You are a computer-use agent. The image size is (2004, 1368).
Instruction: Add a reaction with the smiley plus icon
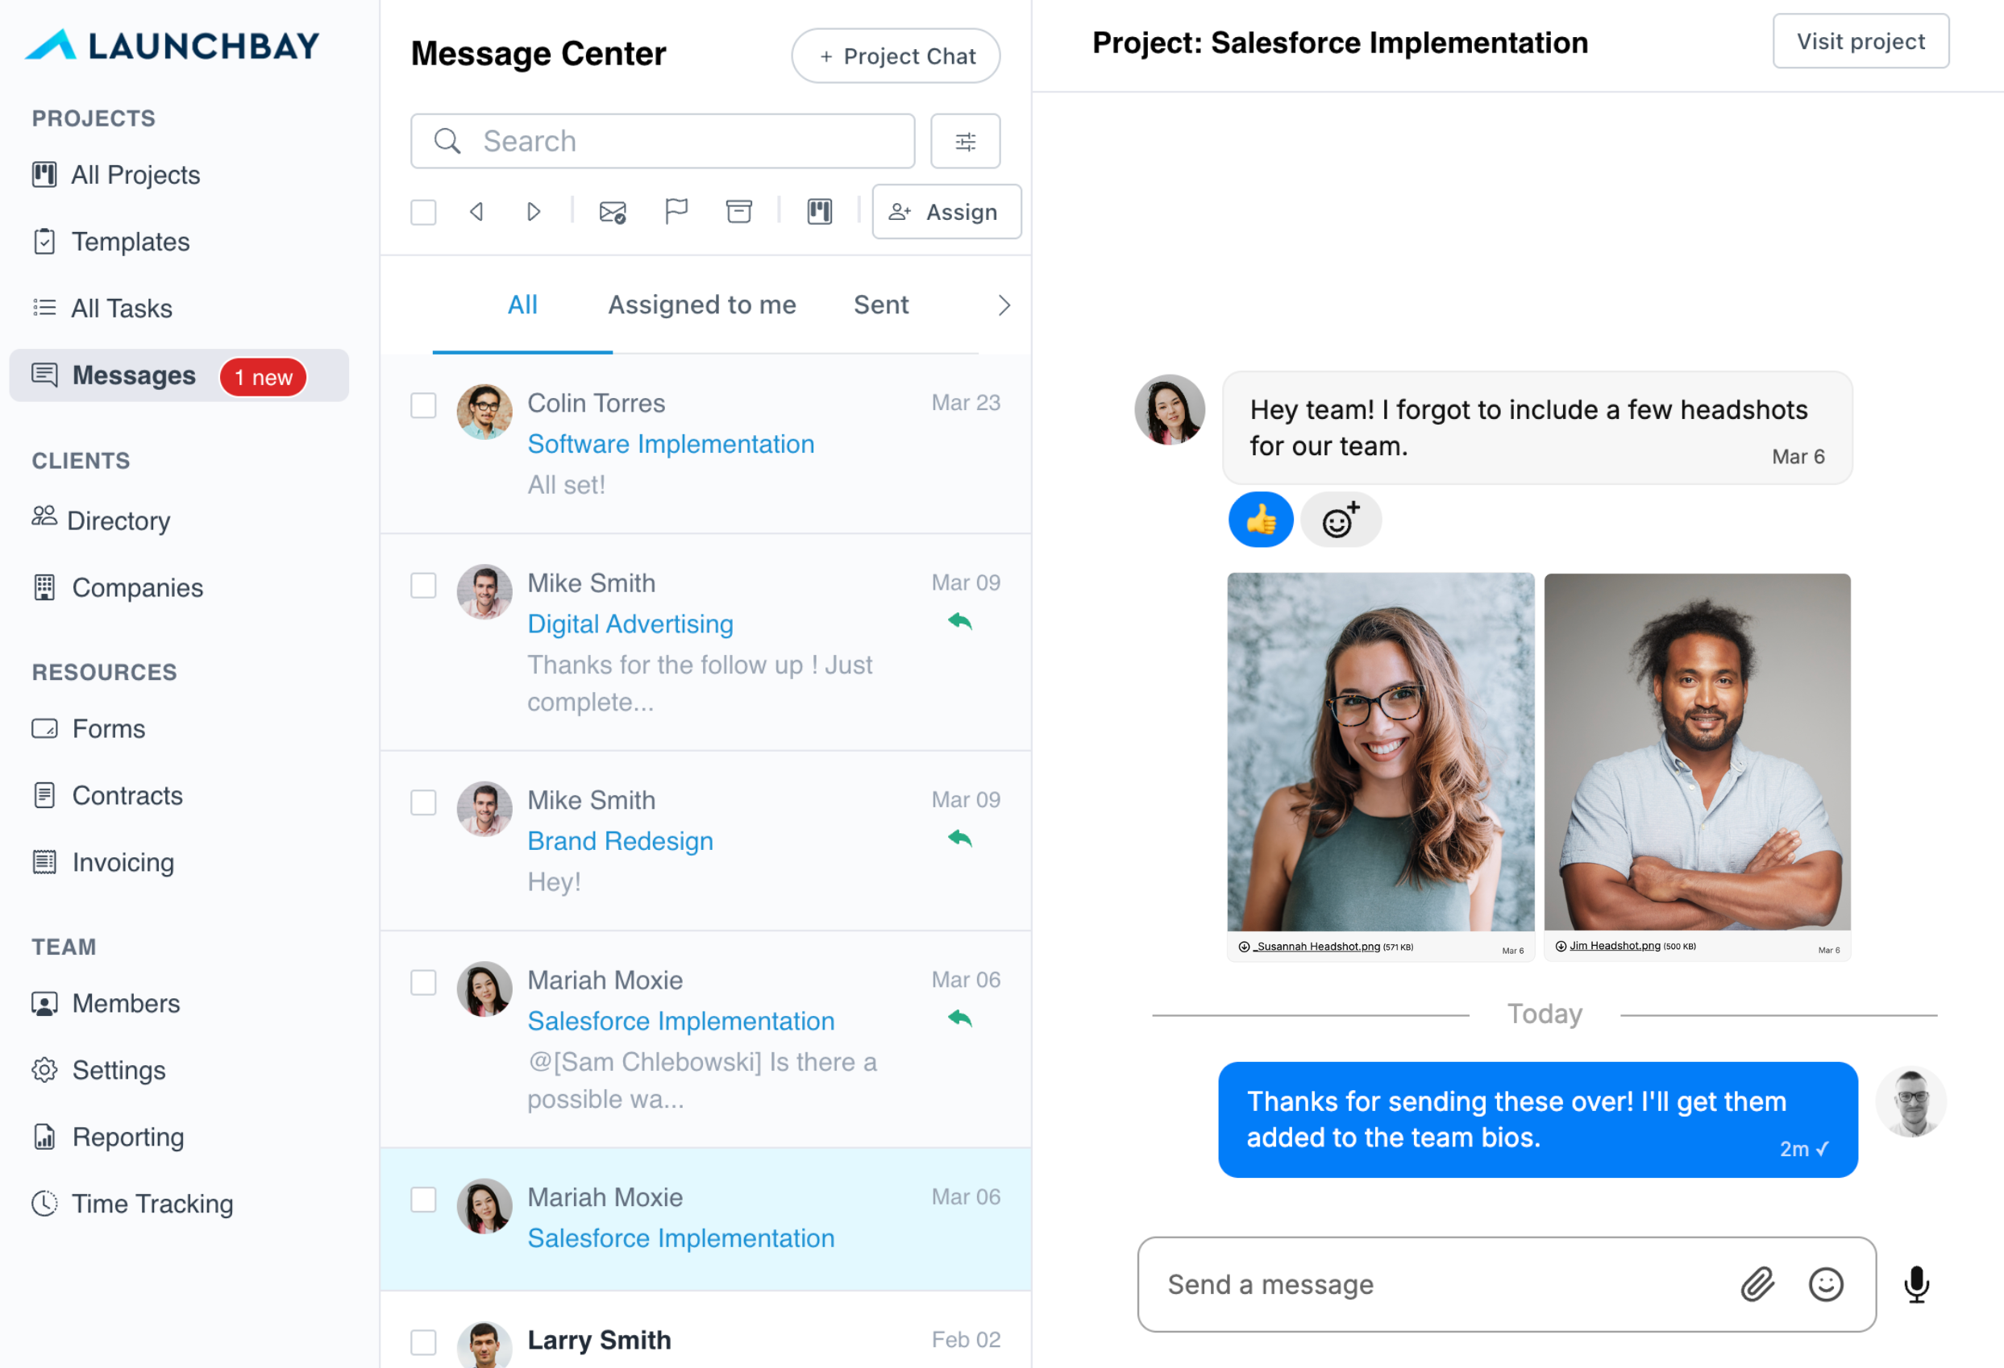(1340, 520)
